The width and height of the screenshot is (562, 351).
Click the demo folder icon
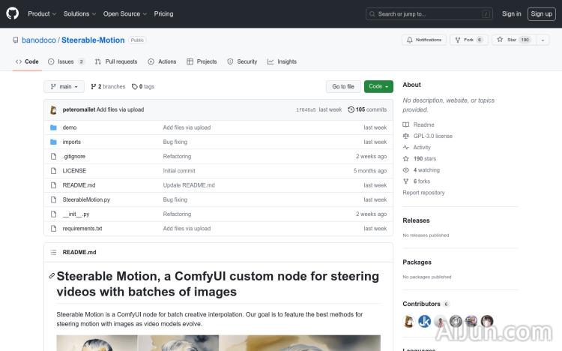pyautogui.click(x=53, y=127)
